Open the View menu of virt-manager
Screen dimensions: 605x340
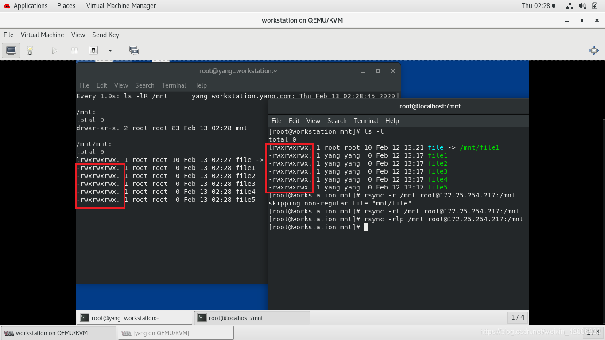pos(78,35)
